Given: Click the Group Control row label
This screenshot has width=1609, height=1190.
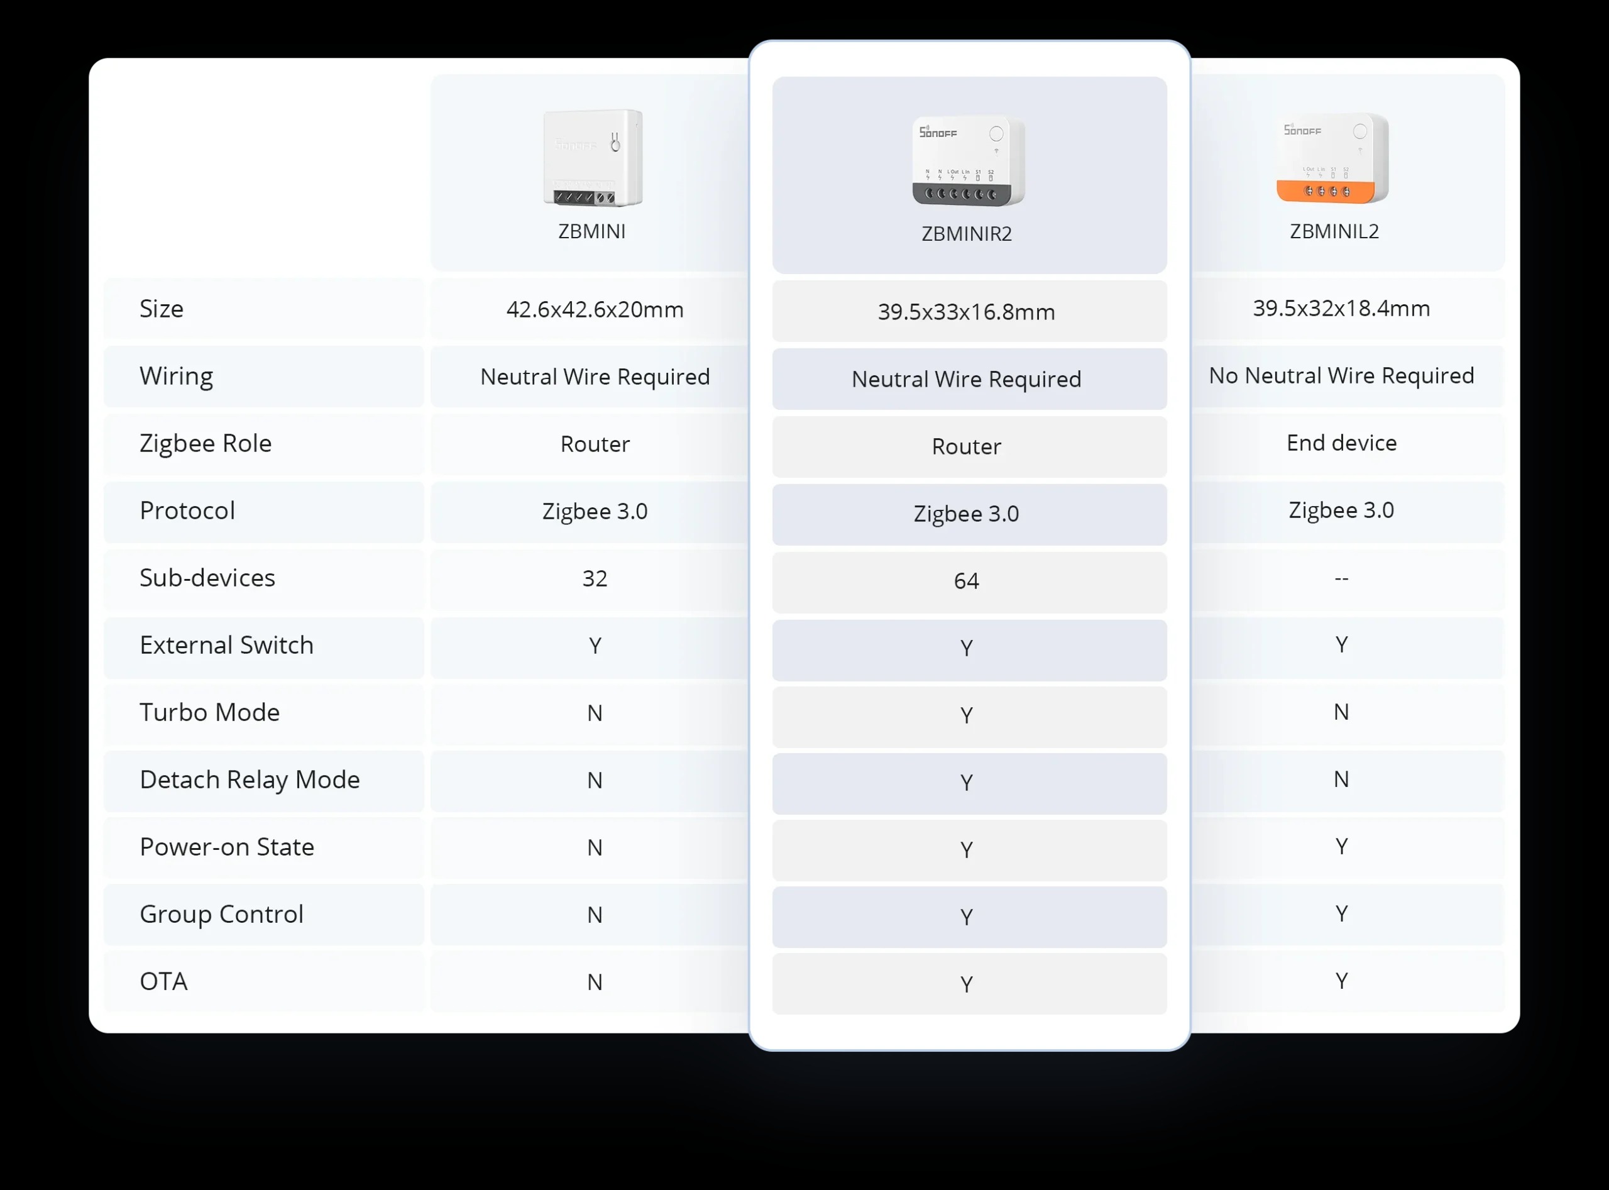Looking at the screenshot, I should tap(221, 914).
